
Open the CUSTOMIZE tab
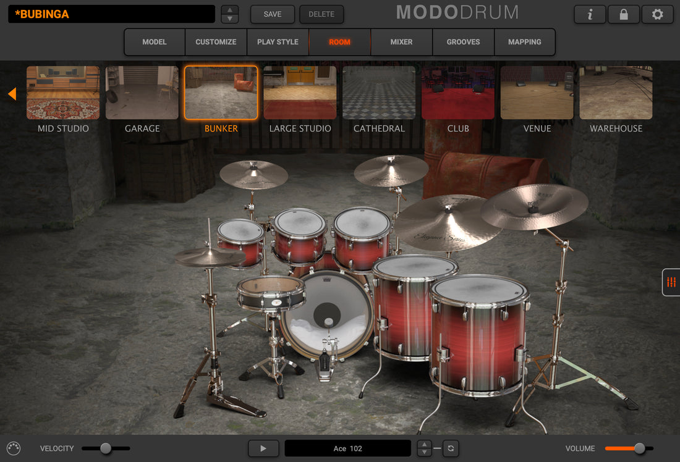point(216,42)
